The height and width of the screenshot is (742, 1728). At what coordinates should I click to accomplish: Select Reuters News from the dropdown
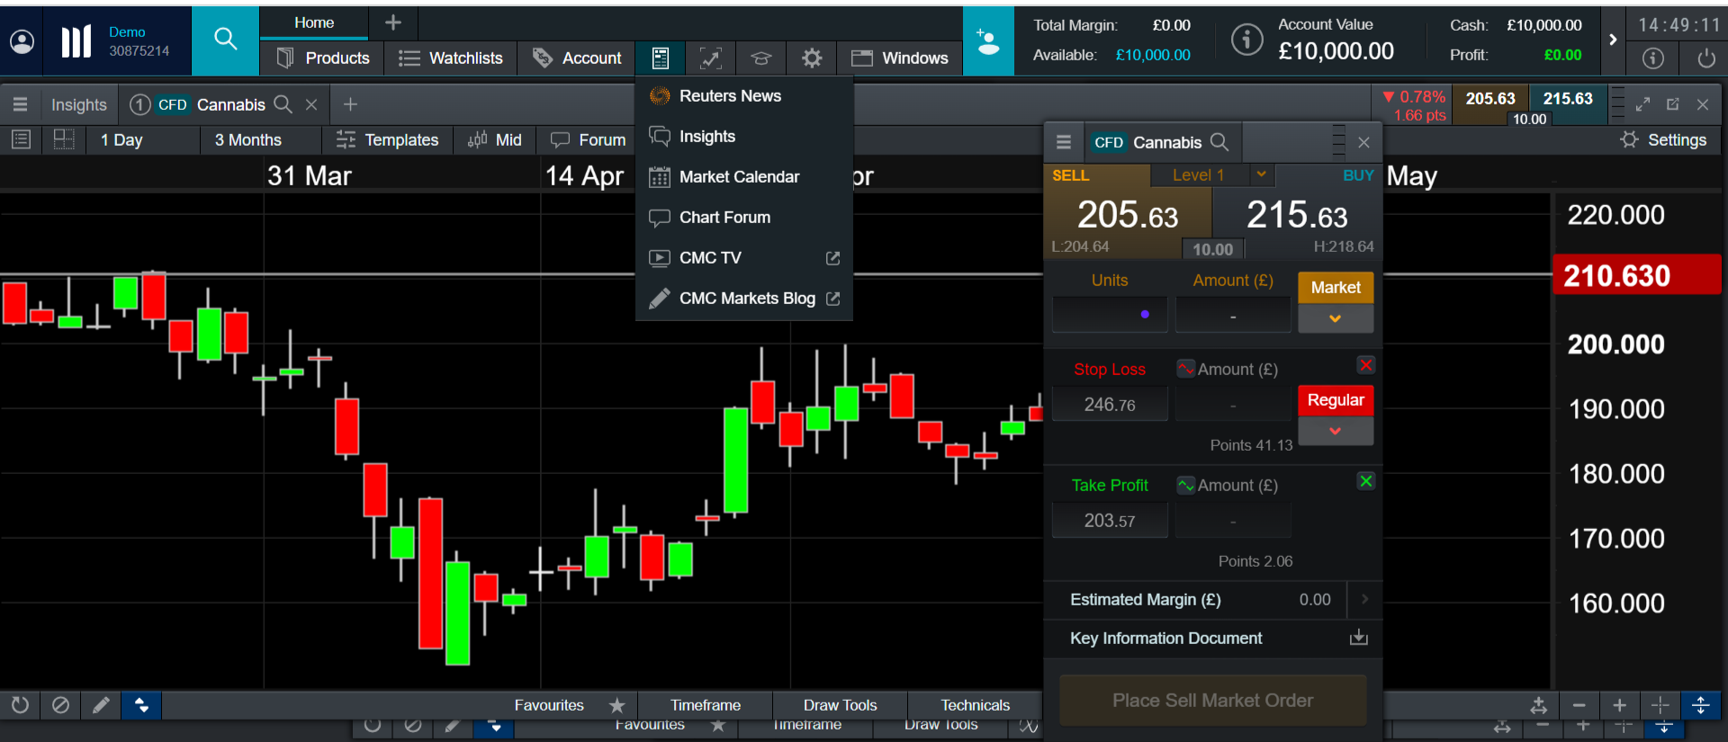coord(743,95)
